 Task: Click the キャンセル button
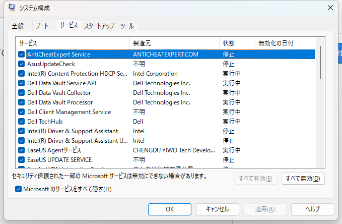tap(217, 209)
